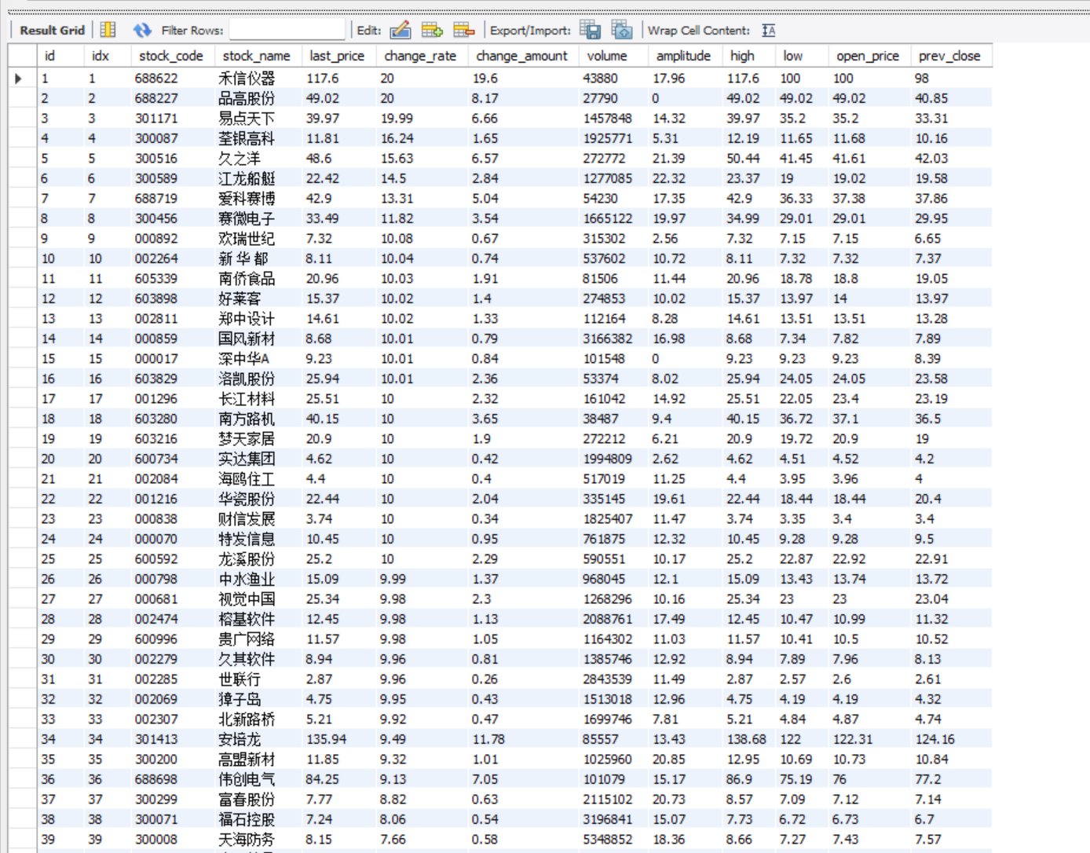Screen dimensions: 1090x853
Task: Select volume cell 1665122
Action: click(614, 219)
